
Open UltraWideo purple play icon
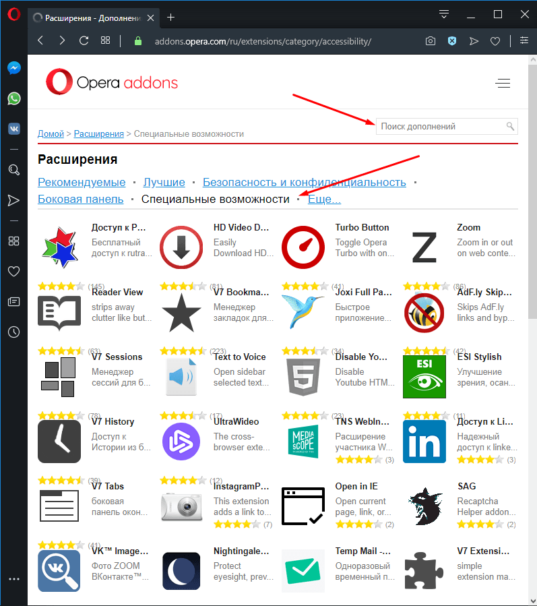181,442
